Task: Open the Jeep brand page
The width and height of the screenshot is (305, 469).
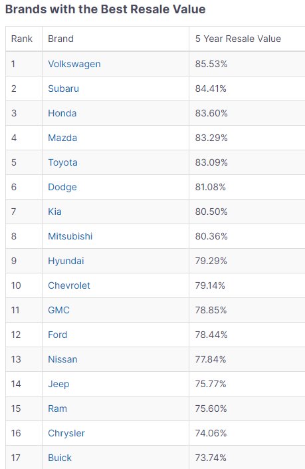Action: tap(58, 384)
